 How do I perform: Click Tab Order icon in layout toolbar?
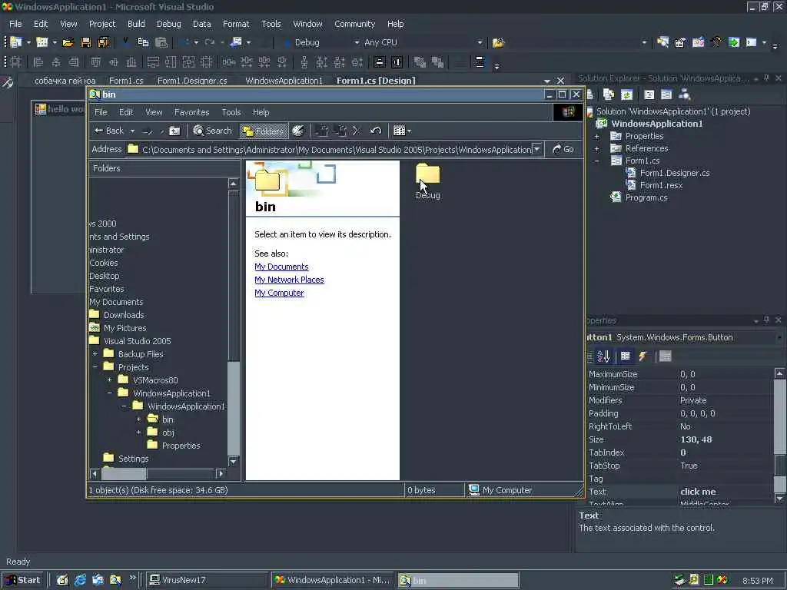click(480, 62)
